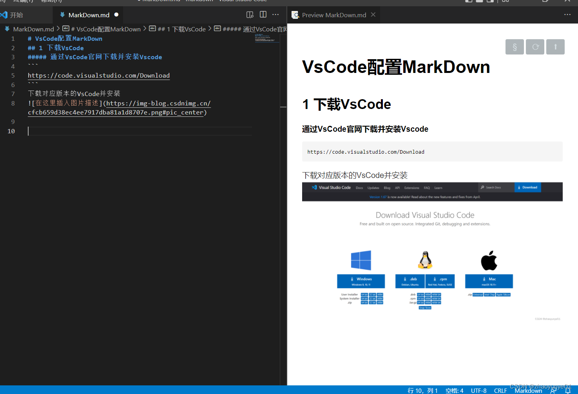Click '下载对应版本的VsCode并安装' paragraph in preview
578x394 pixels.
coord(355,175)
